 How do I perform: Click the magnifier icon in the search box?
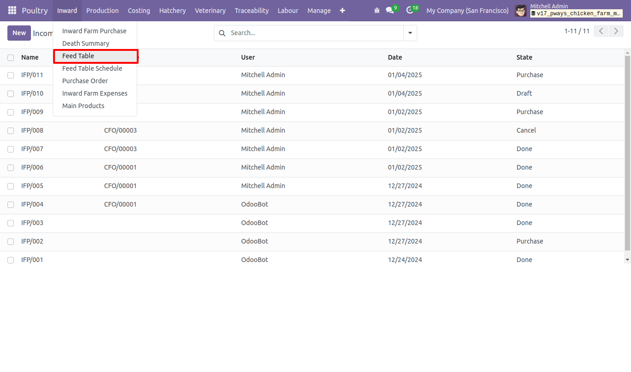[222, 33]
